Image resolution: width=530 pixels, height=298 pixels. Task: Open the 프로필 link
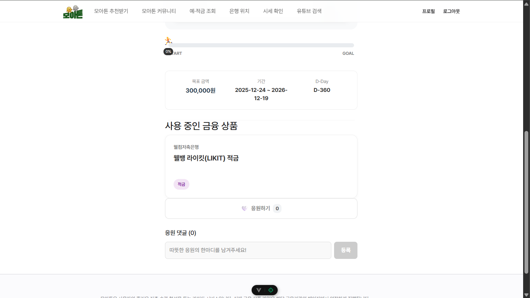coord(428,11)
